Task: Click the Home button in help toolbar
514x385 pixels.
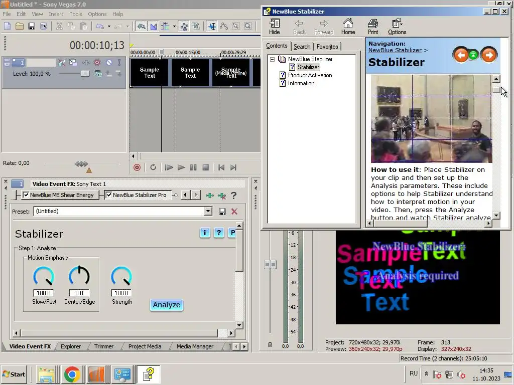Action: [x=348, y=27]
